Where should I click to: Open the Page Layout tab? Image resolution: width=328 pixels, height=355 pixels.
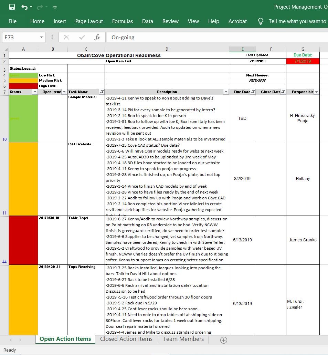[89, 21]
